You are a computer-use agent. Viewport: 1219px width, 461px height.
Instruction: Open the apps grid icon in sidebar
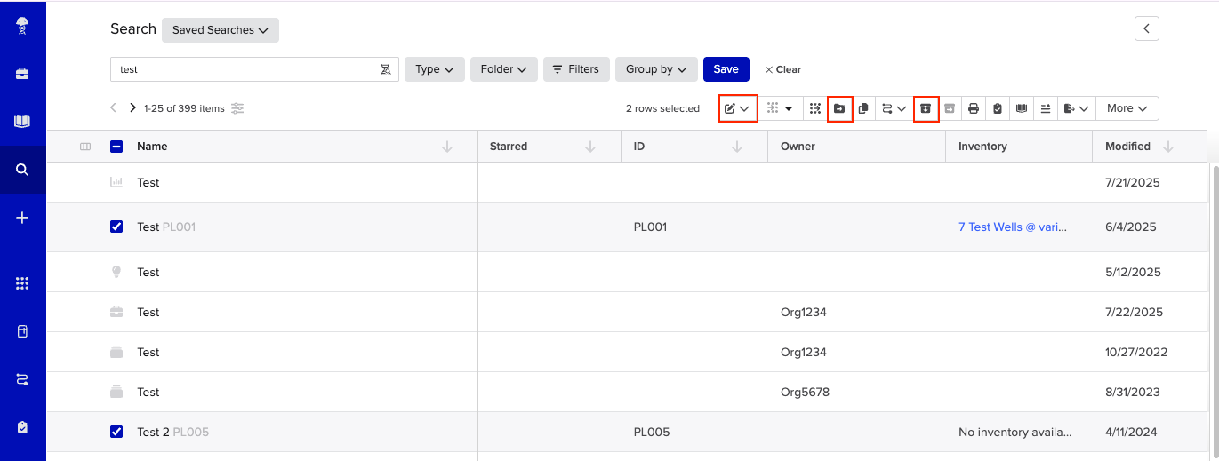point(22,283)
